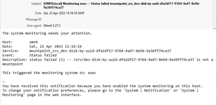Screen dimensions: 217x105
Task: Click the body date value 11:16:16
Action: tap(56, 46)
